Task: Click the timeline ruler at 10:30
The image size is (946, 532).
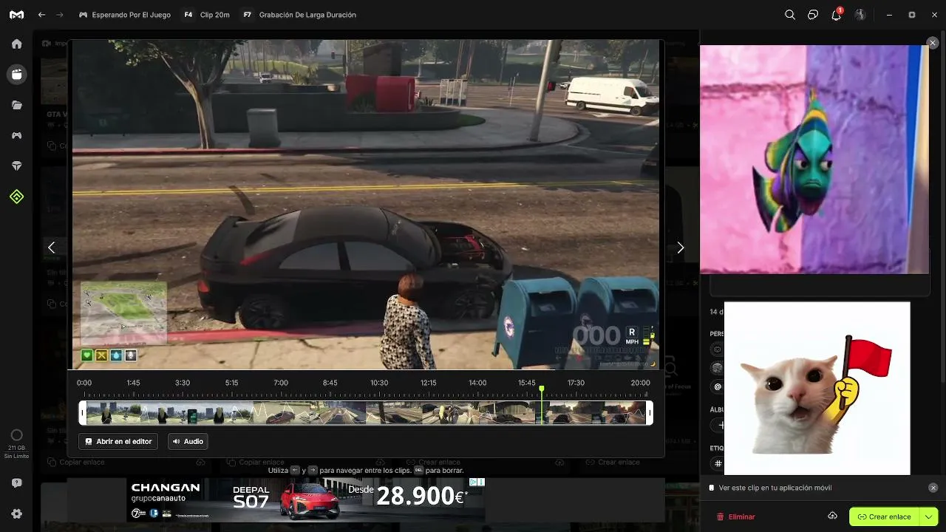Action: coord(379,383)
